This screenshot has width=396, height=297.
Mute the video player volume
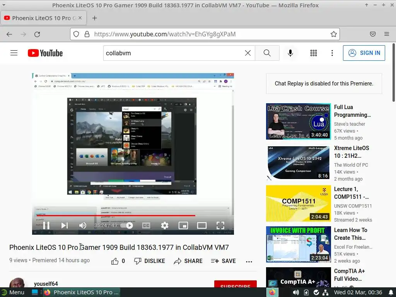[83, 225]
